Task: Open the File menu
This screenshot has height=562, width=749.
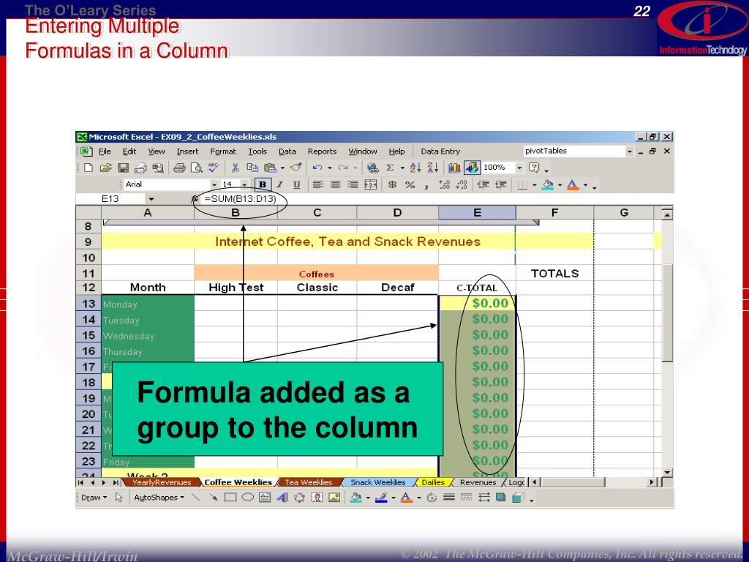Action: 105,151
